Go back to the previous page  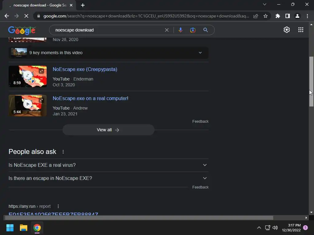[7, 16]
